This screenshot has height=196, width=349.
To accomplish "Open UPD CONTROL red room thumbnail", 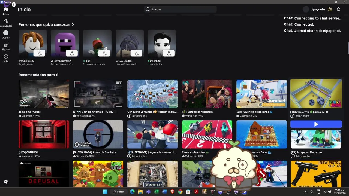I will coord(44,134).
